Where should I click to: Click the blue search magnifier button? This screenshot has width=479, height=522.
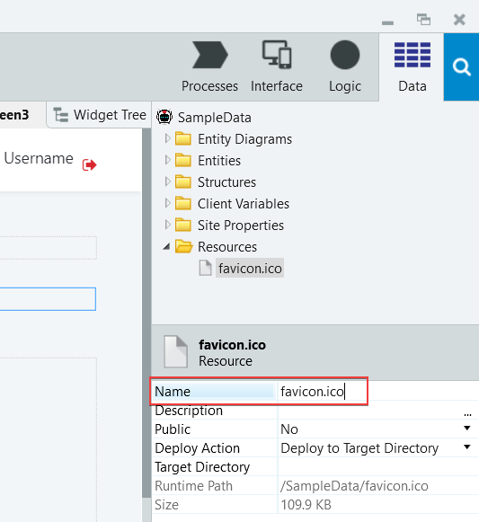click(x=461, y=66)
